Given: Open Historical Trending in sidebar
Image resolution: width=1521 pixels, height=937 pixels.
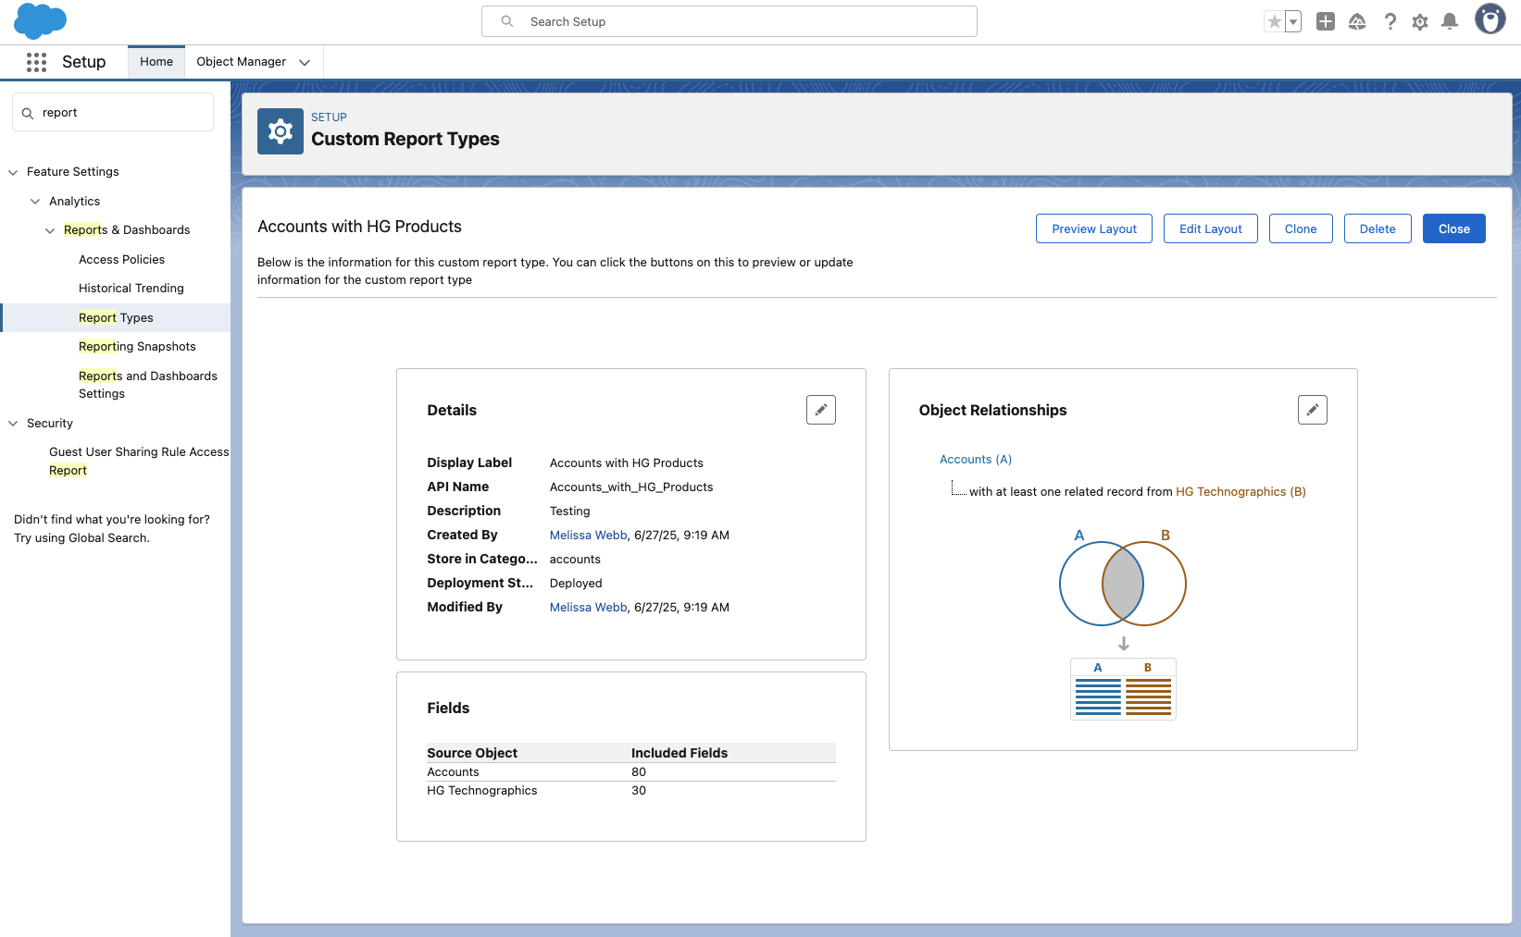Looking at the screenshot, I should pos(131,289).
